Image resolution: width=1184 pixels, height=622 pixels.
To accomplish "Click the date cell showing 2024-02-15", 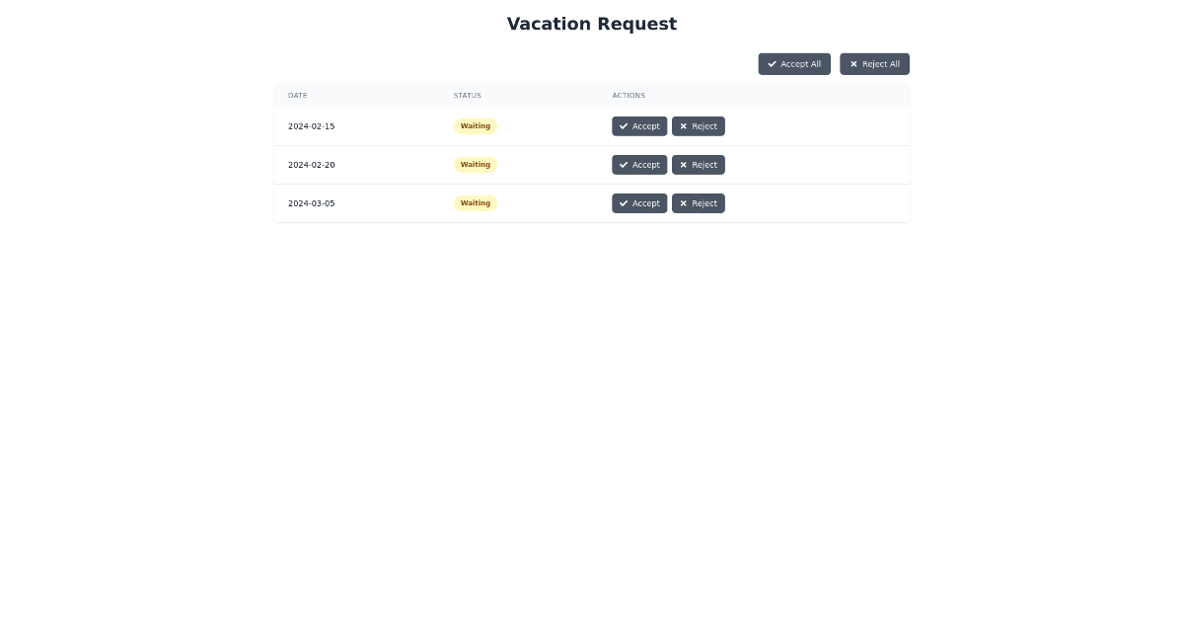I will pos(311,126).
